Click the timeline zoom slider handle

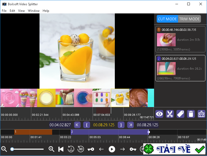12,149
